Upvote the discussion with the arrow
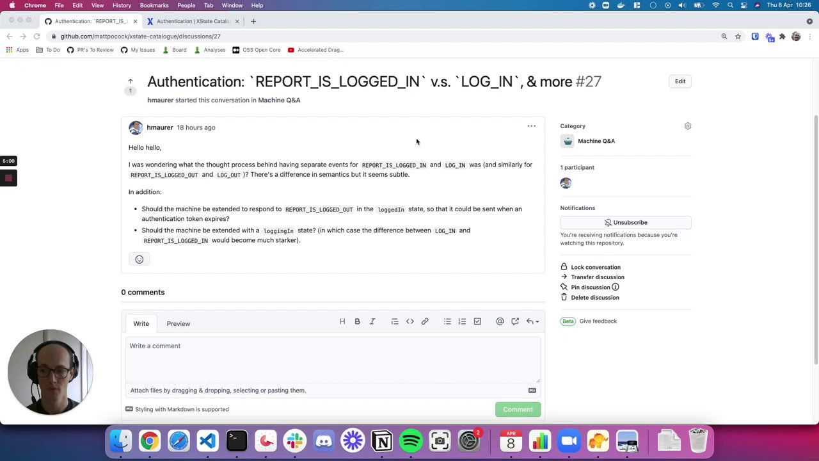 [x=130, y=81]
